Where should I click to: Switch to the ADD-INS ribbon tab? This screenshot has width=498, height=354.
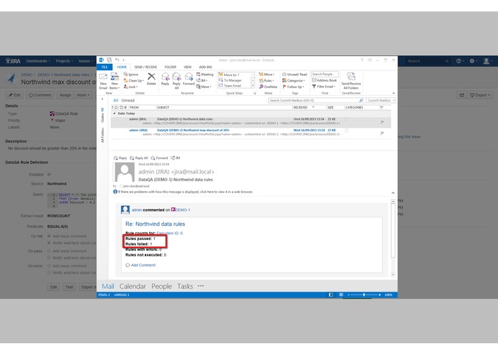tap(206, 67)
